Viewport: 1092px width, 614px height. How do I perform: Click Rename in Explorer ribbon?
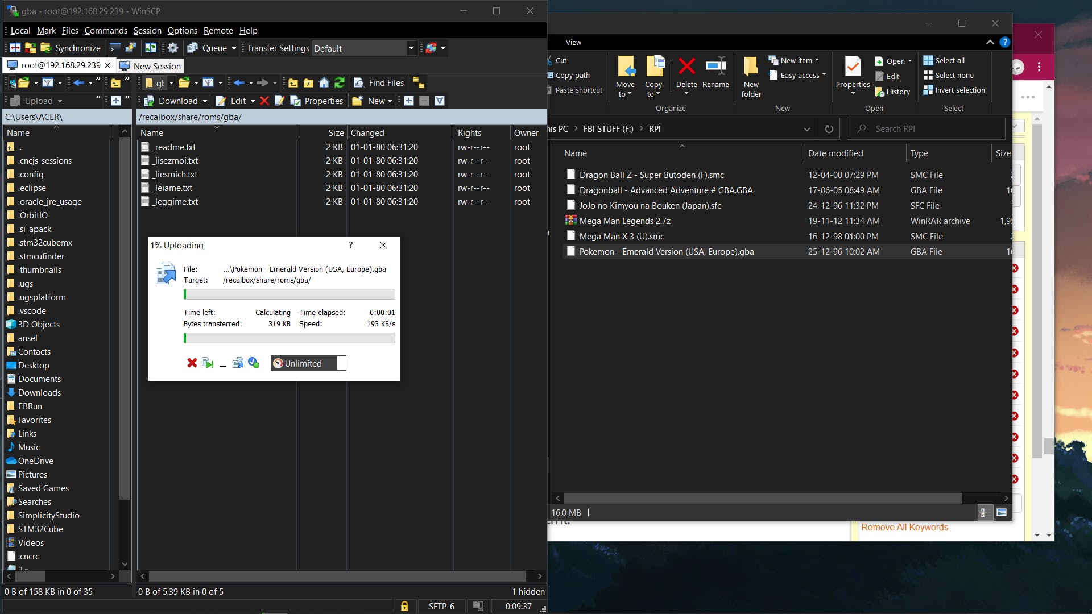point(715,73)
